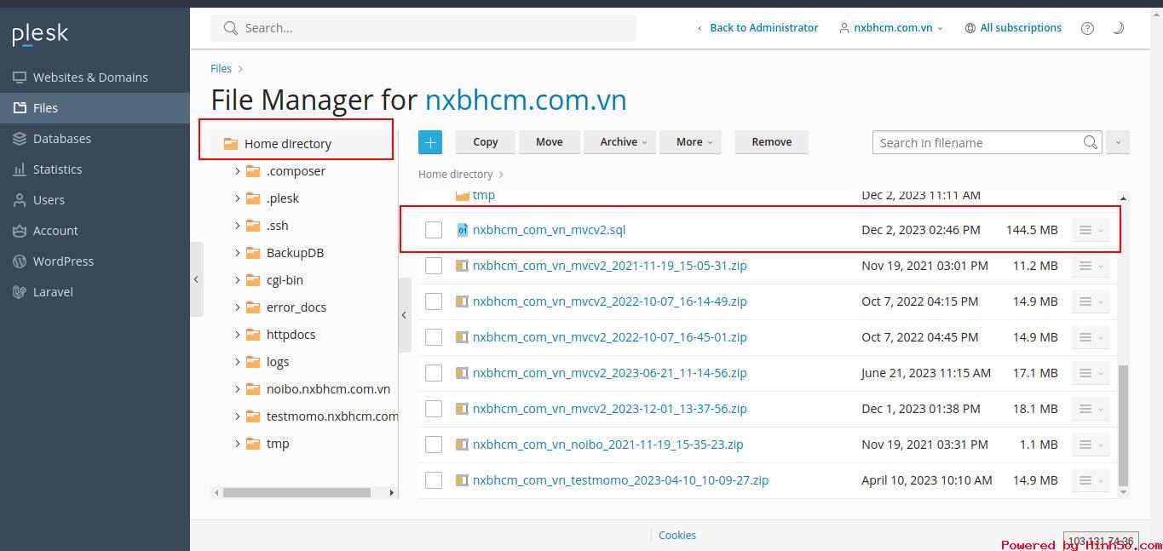Click Home directory breadcrumb above file list
The image size is (1163, 551).
[x=456, y=175]
